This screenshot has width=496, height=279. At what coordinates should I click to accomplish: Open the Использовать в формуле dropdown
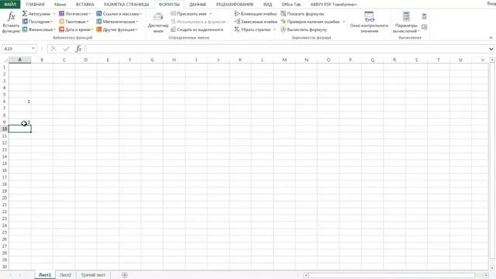coord(199,22)
